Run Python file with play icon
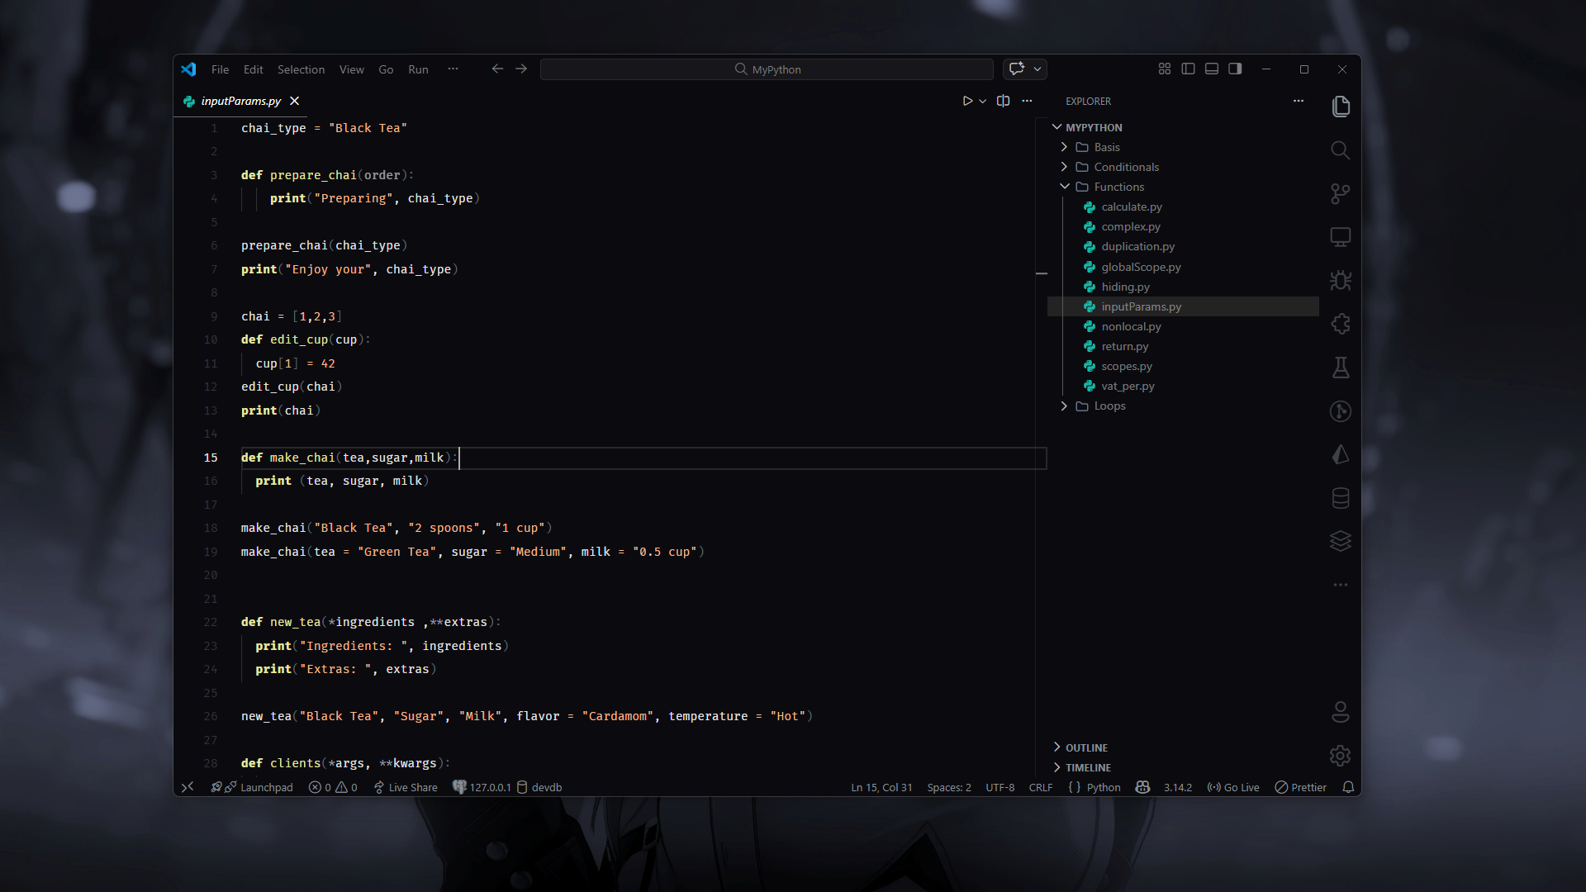1586x892 pixels. tap(967, 101)
